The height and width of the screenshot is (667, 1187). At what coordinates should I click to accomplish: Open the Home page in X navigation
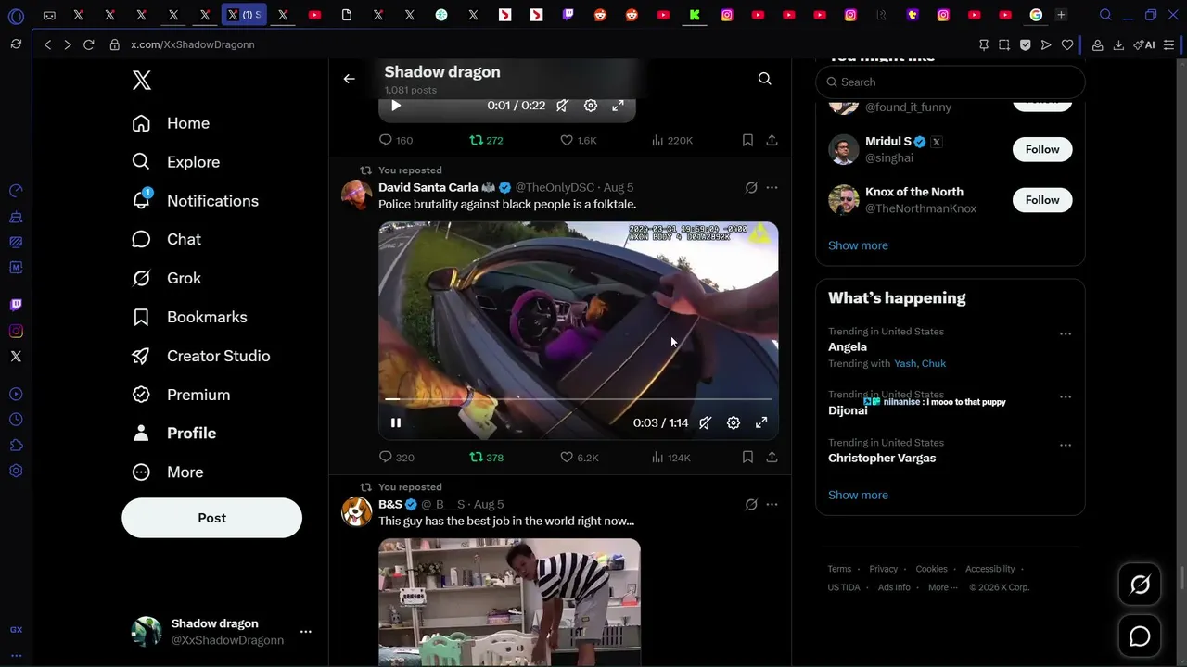pos(171,123)
